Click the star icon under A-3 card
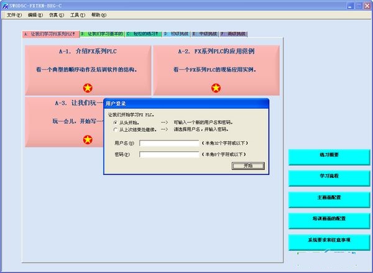Image resolution: width=373 pixels, height=273 pixels. tap(88, 140)
